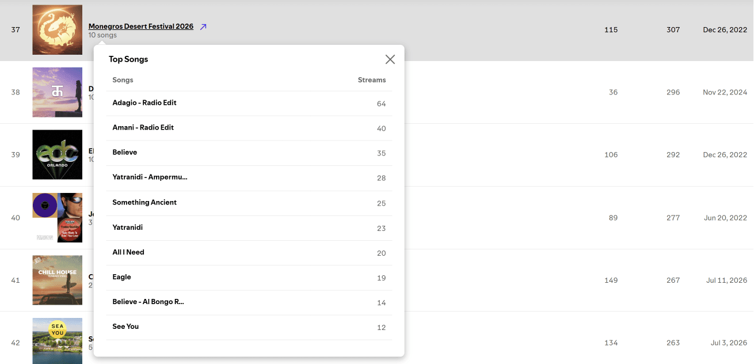Image resolution: width=754 pixels, height=364 pixels.
Task: Click the Monegros dragon playlist cover
Action: point(57,29)
